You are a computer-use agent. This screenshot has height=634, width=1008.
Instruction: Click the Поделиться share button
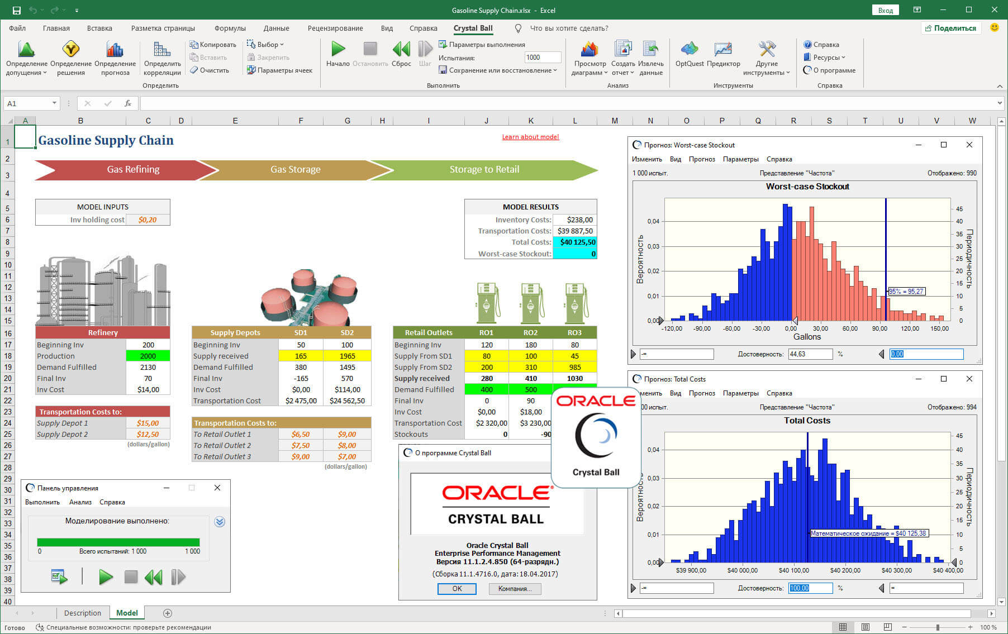coord(951,28)
